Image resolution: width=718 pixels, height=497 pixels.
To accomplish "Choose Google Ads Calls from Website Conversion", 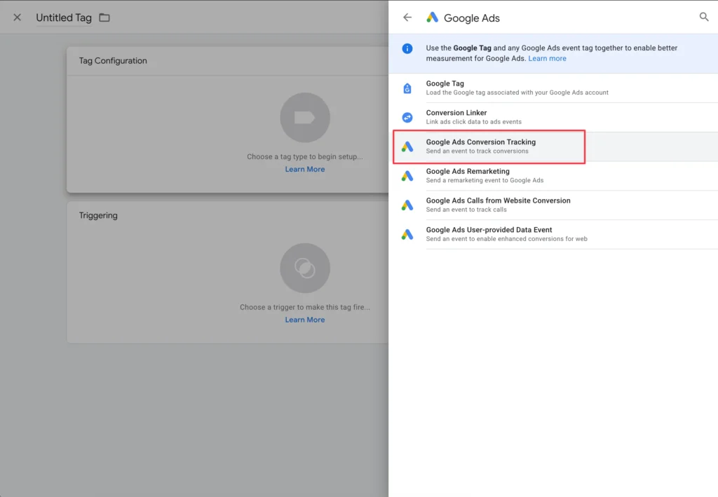I will tap(553, 205).
